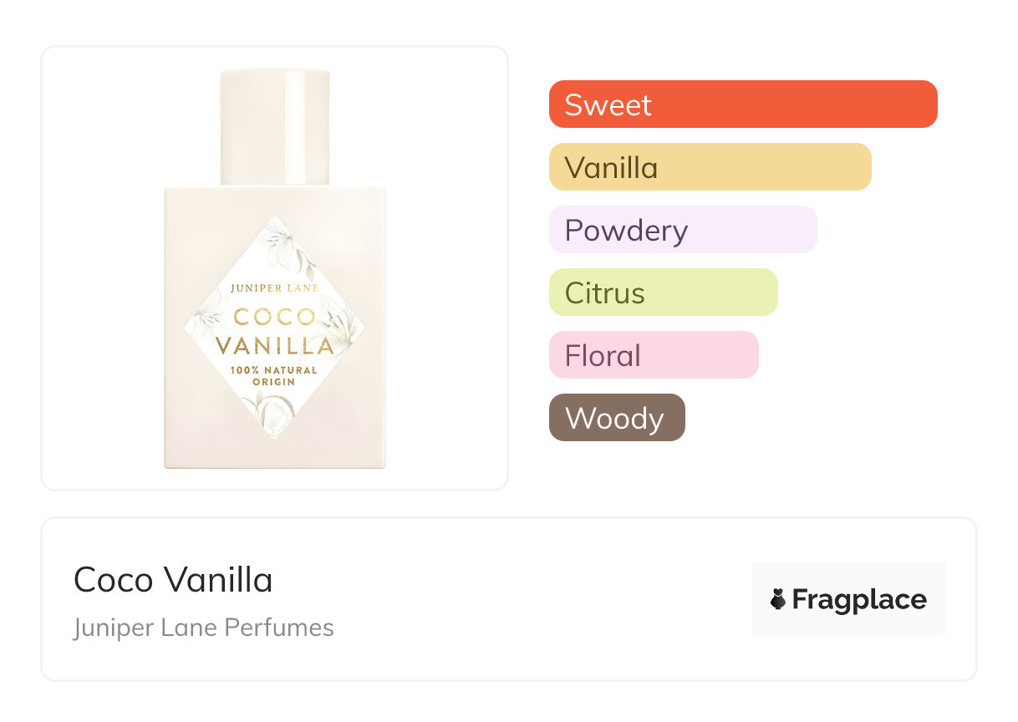Click the gold VANILLA text on the bottle label
Viewport: 1018px width, 722px height.
(x=274, y=345)
